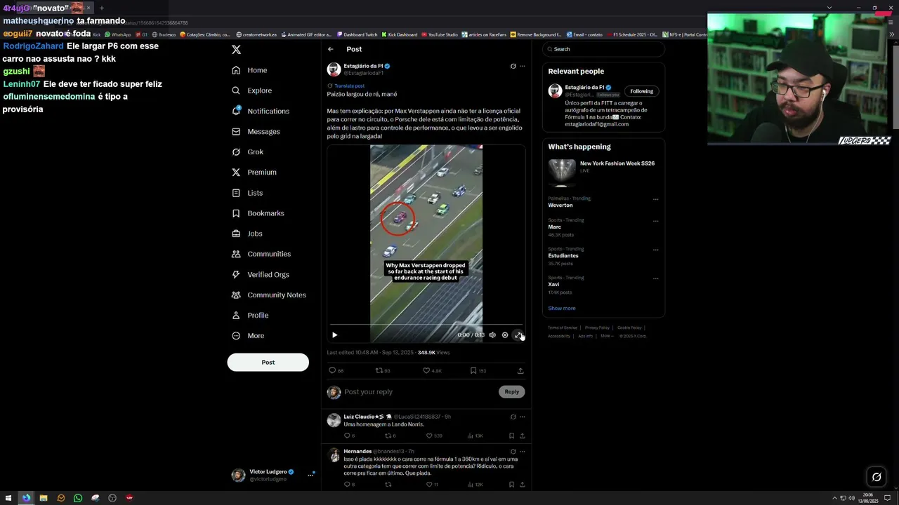The width and height of the screenshot is (899, 505).
Task: Share Luiz Claudio's reply
Action: 522,436
